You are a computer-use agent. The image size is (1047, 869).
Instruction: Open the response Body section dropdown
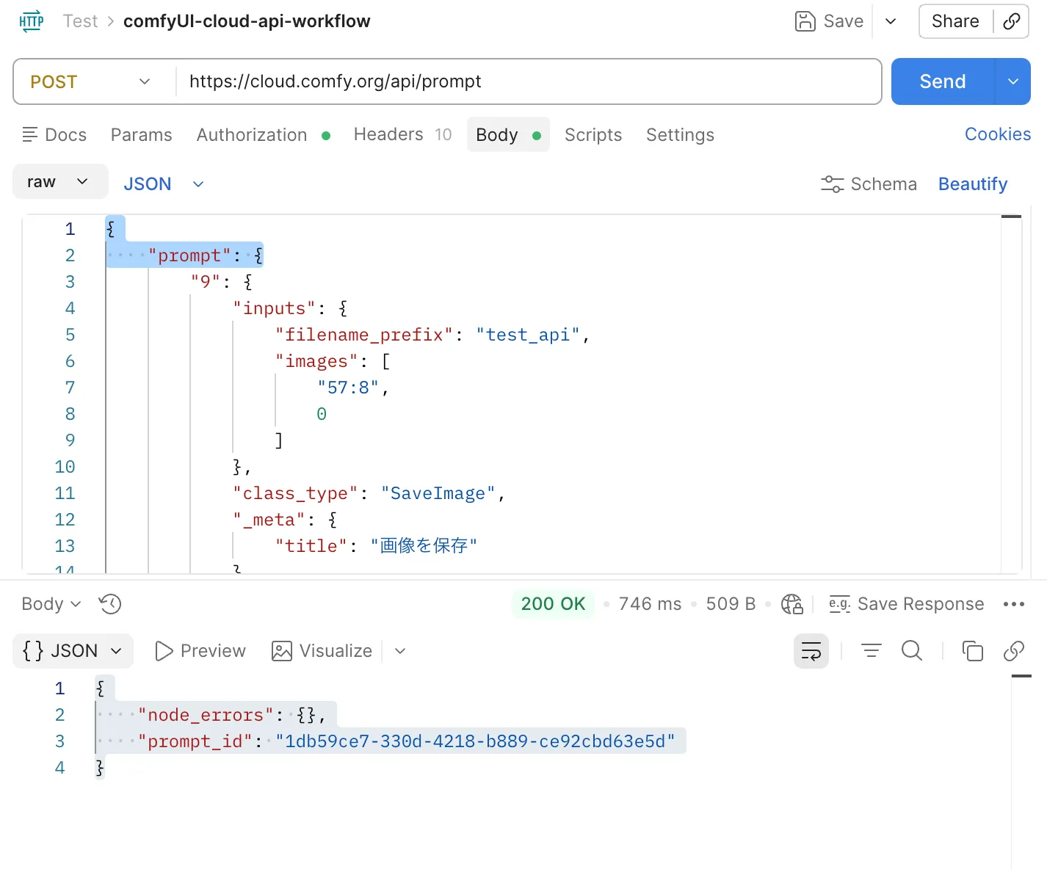click(x=51, y=604)
